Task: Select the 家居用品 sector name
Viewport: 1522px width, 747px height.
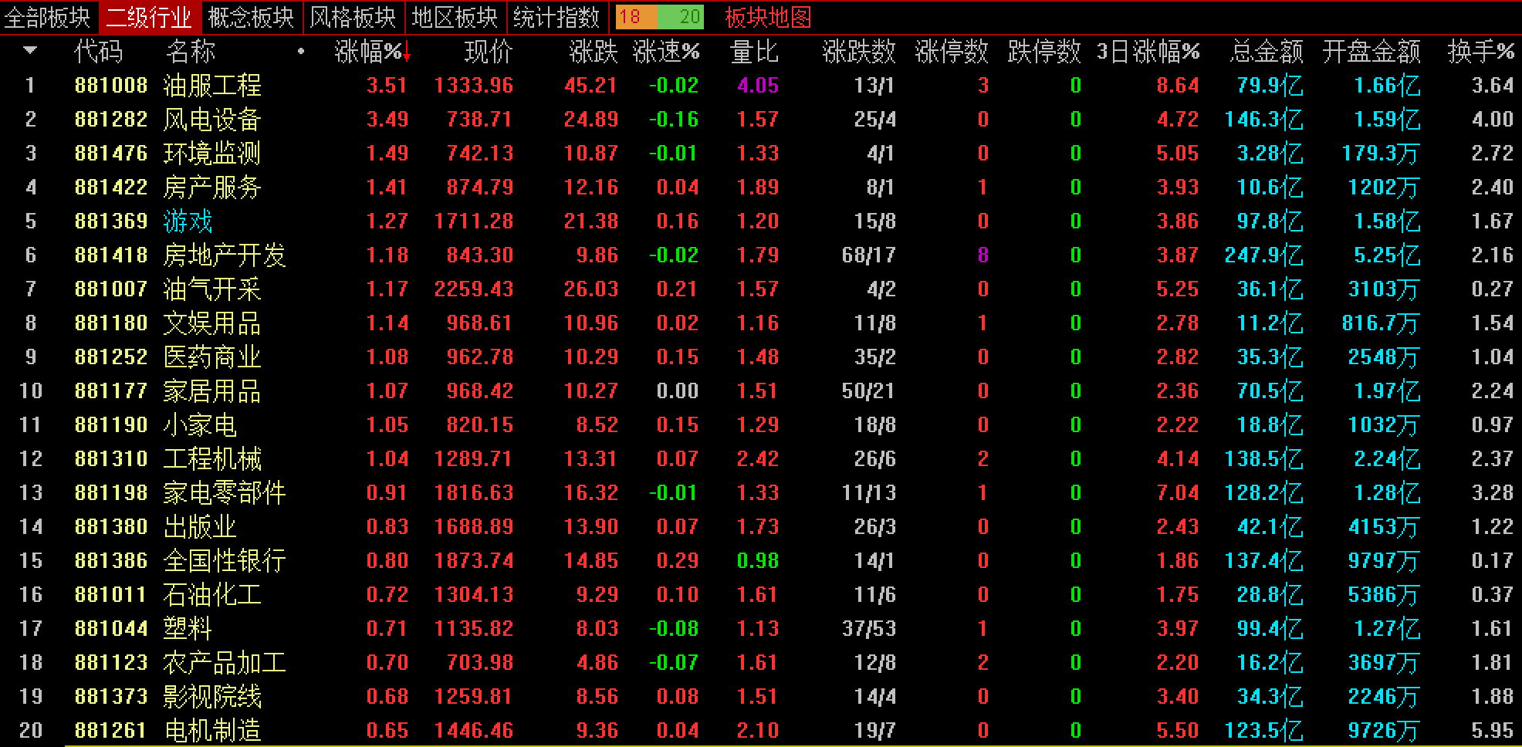Action: (212, 390)
